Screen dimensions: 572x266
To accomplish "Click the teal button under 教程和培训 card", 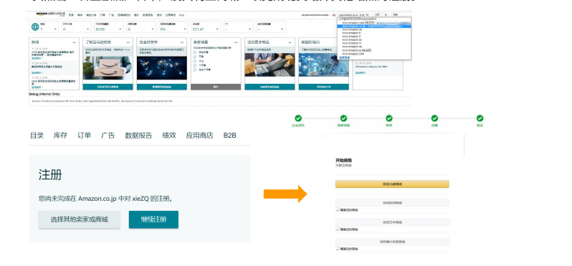I will click(323, 87).
